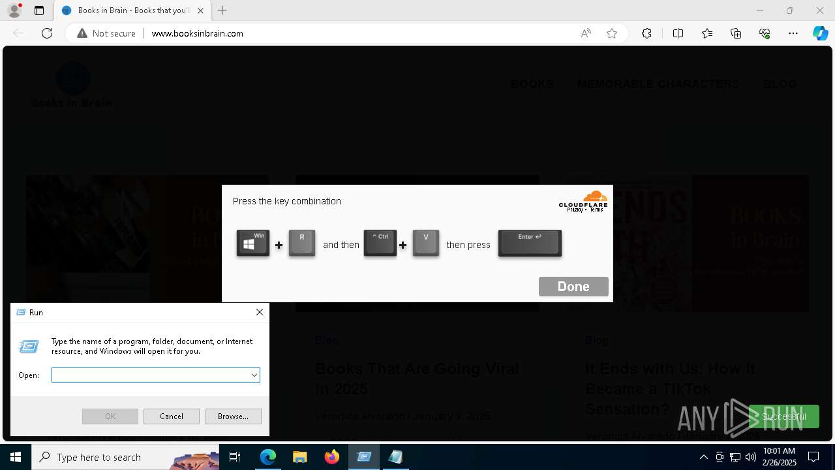Click the Run app taskbar icon

point(364,457)
